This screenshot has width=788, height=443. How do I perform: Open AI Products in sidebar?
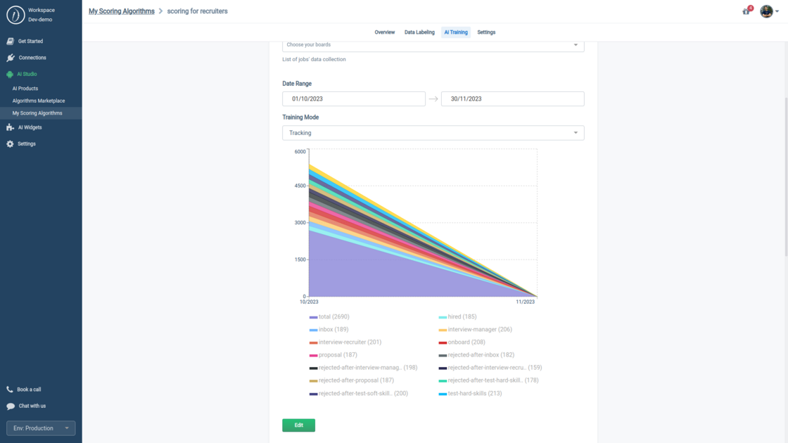25,89
